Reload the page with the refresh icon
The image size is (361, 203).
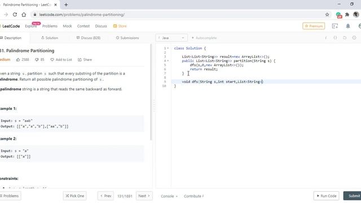coord(15,15)
